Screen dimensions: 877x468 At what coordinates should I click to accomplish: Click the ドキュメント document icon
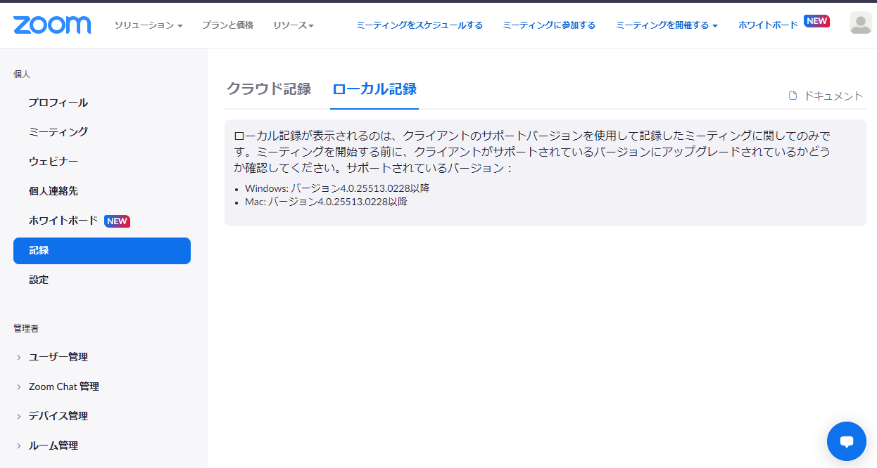click(793, 96)
